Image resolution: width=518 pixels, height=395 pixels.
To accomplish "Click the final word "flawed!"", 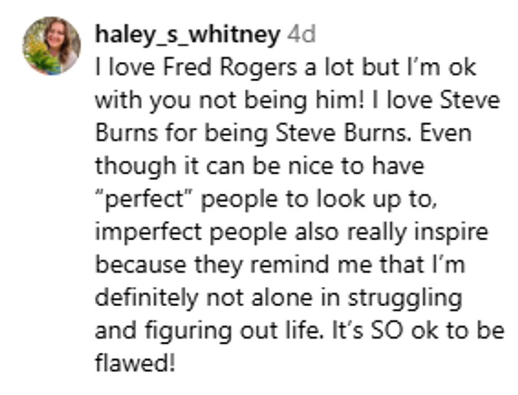I will [134, 363].
